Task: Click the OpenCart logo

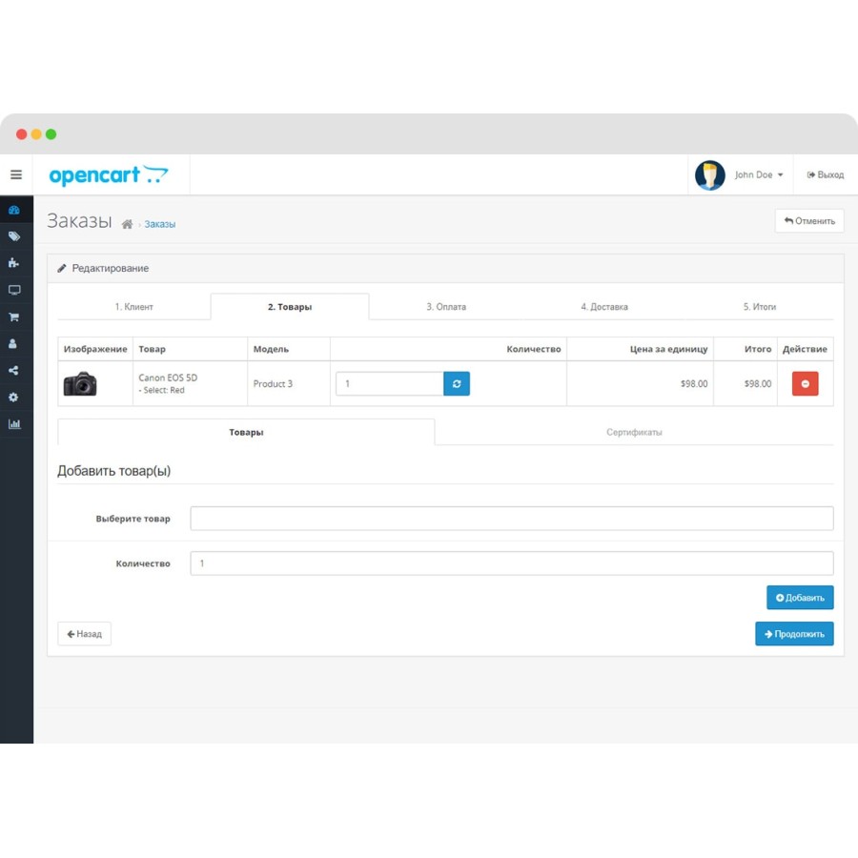Action: (109, 174)
